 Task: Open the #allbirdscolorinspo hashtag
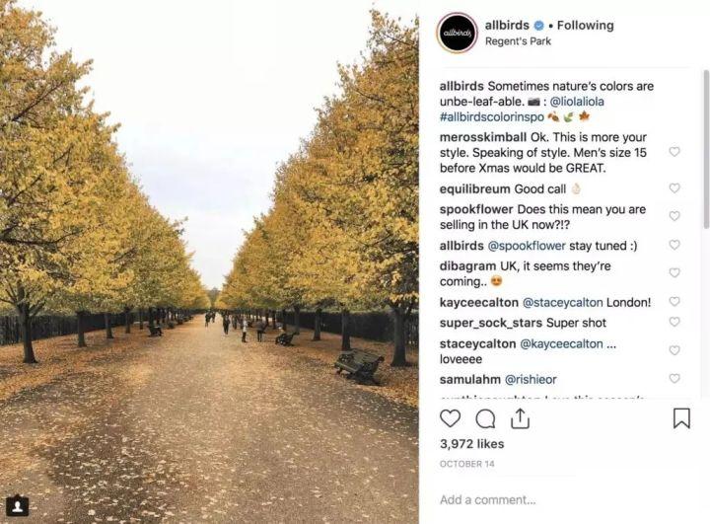492,117
